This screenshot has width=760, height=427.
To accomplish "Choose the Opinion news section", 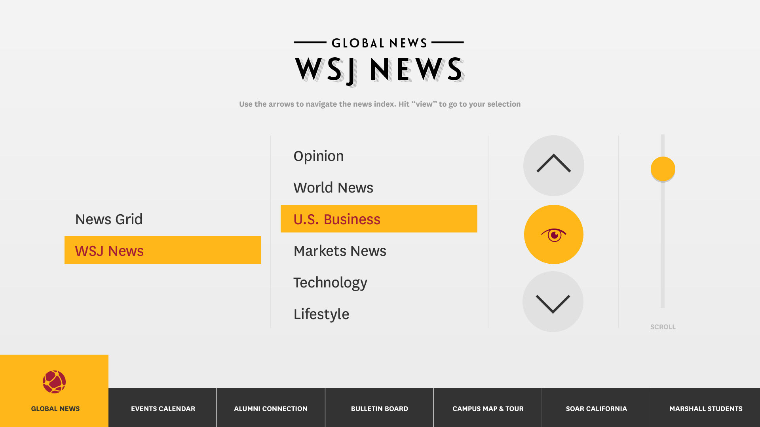I will [318, 156].
